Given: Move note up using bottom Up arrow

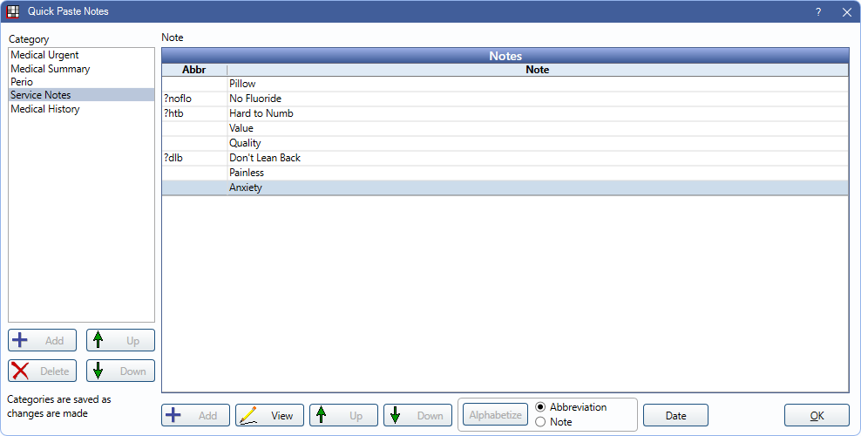Looking at the screenshot, I should point(323,415).
